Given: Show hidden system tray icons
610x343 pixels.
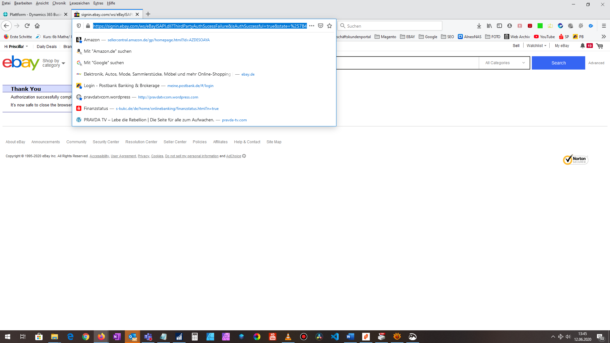Looking at the screenshot, I should pyautogui.click(x=553, y=337).
